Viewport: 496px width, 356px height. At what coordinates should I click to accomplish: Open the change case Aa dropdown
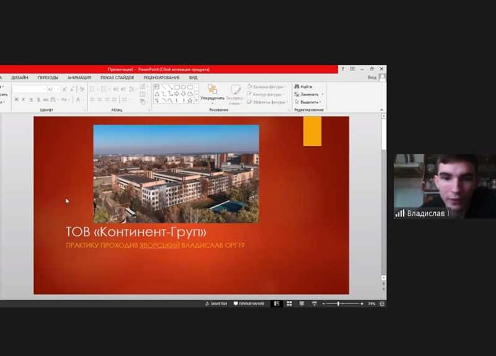point(64,100)
